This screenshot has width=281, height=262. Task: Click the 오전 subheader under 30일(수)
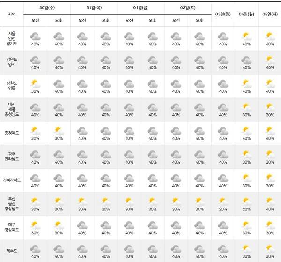[x=35, y=21]
